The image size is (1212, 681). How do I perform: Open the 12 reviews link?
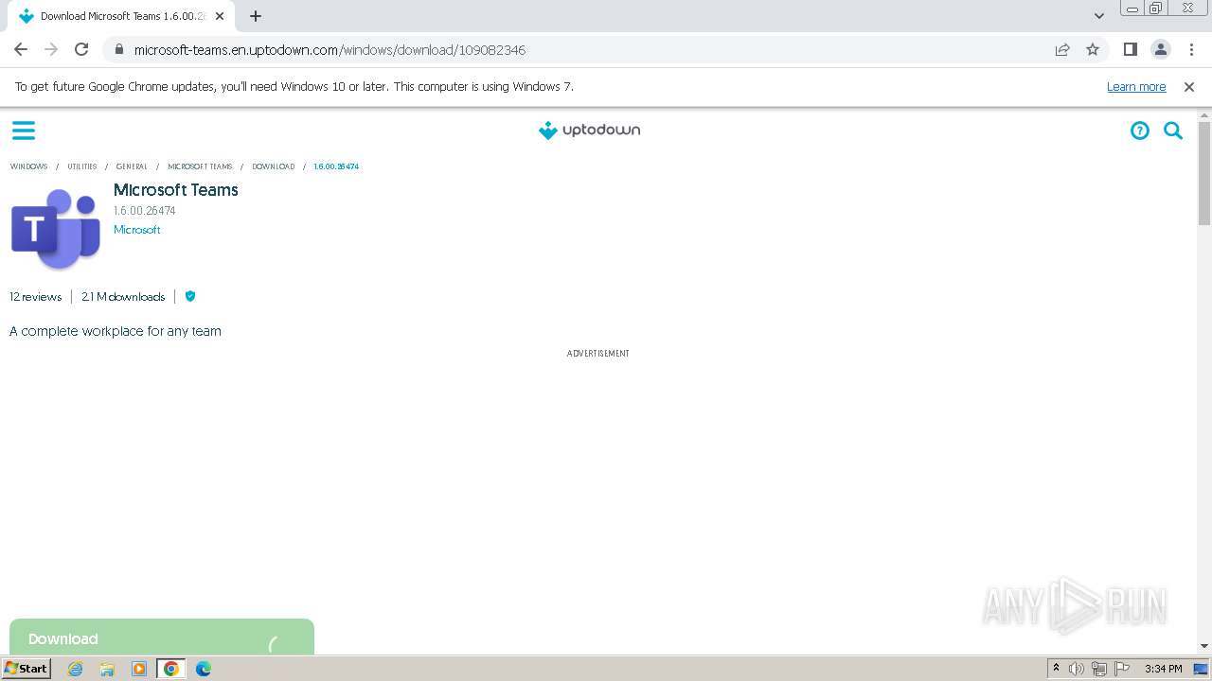36,296
